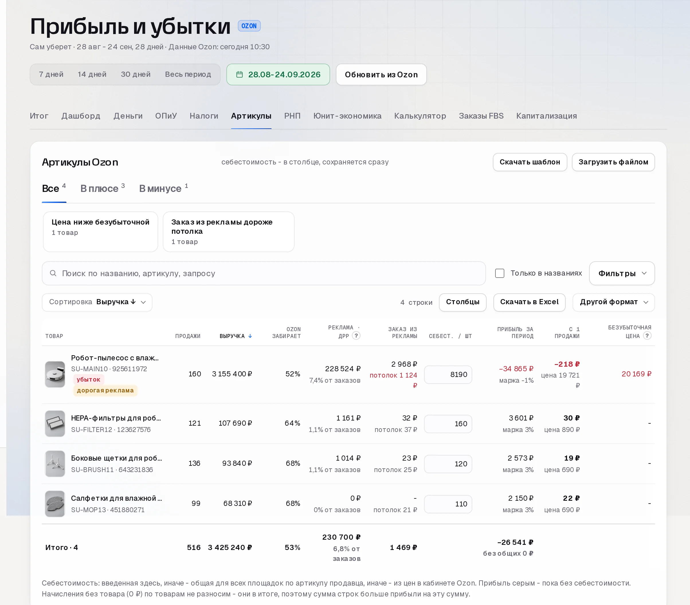Viewport: 690px width, 605px height.
Task: Click the дорогая реклама tag
Action: (105, 390)
